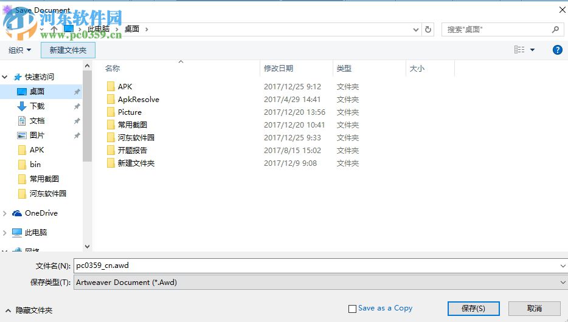Click the 快速访问 star icon
Viewport: 568px width, 322px height.
[x=17, y=77]
